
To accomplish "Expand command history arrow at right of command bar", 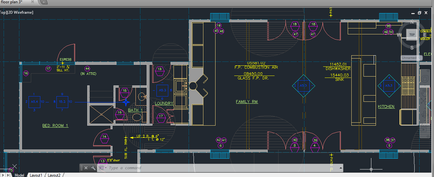I will click(341, 168).
